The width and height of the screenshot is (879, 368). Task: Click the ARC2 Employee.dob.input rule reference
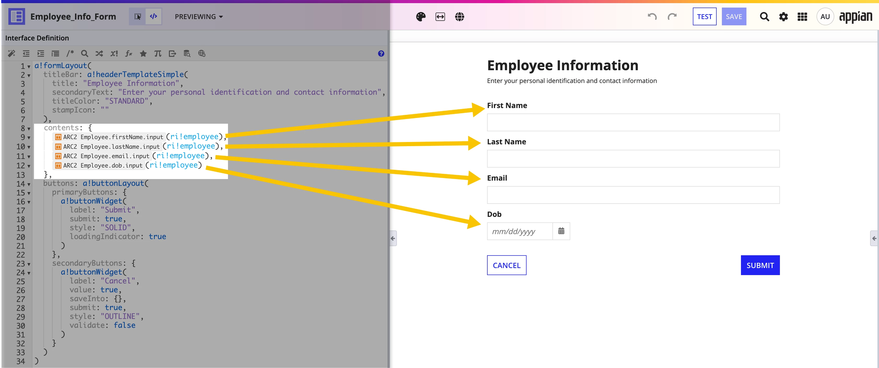click(x=99, y=165)
